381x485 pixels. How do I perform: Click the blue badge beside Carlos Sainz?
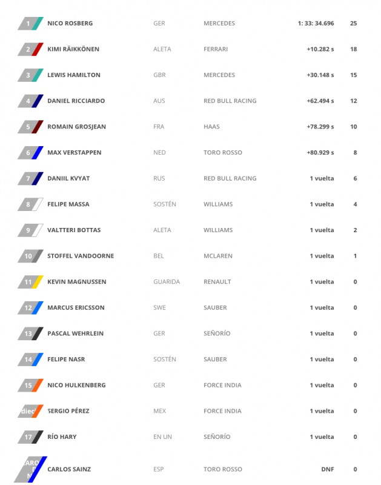(30, 469)
